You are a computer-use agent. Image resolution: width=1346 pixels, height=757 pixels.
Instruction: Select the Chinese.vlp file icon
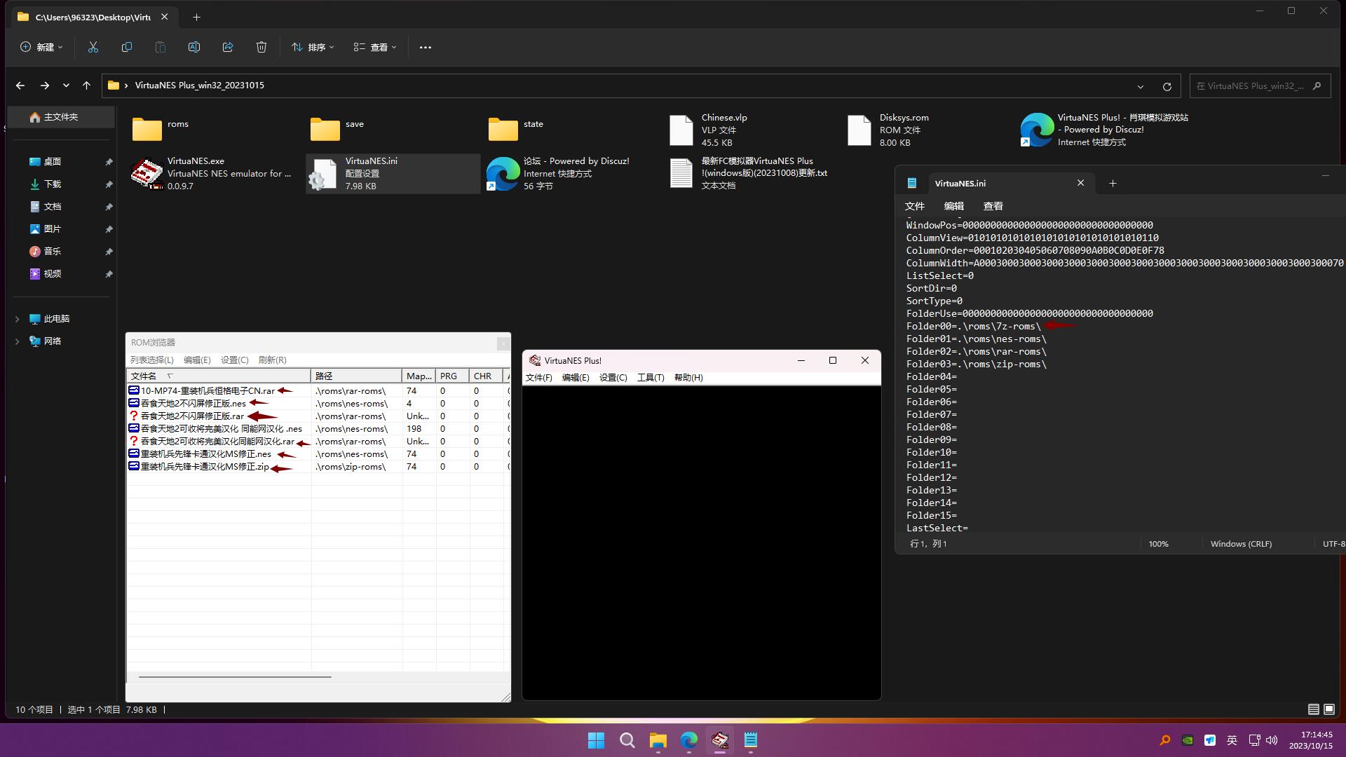click(681, 130)
